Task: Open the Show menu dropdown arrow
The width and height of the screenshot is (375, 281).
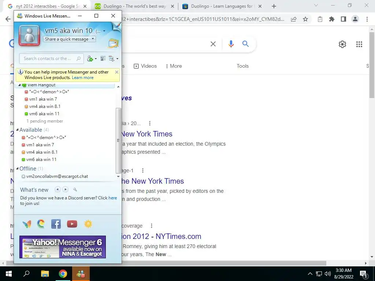Action: point(117,59)
